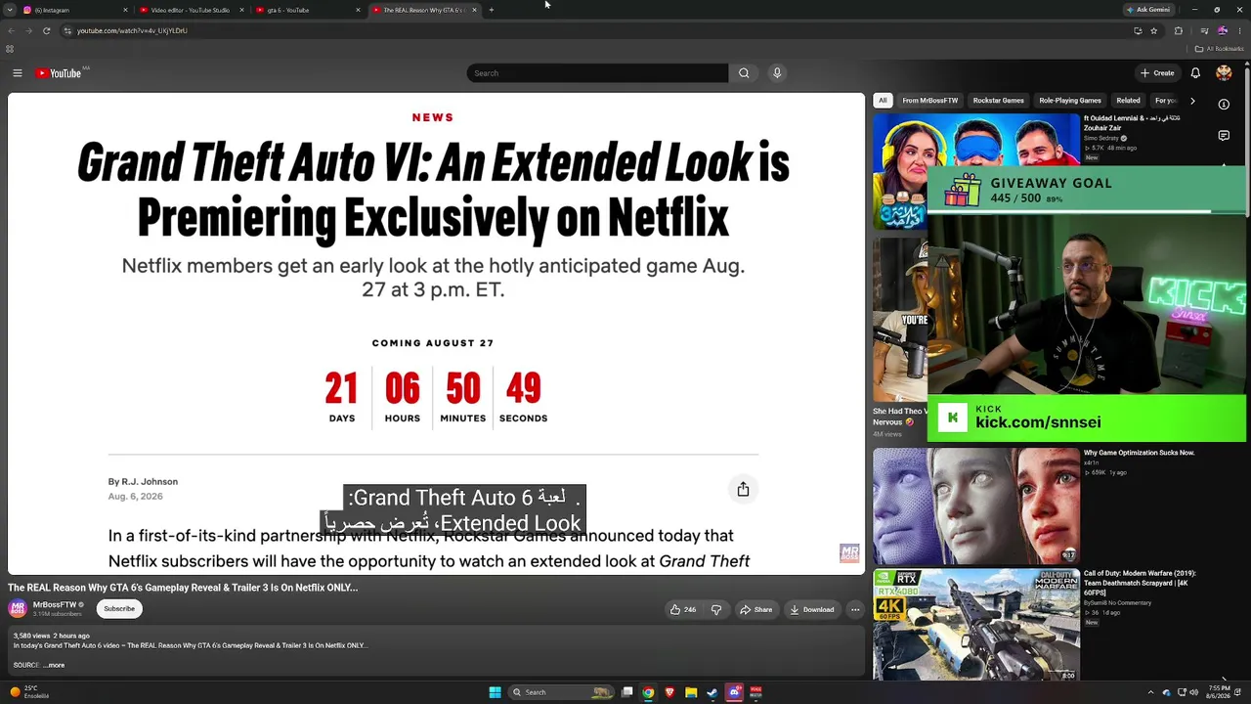Select the From MrBossFTW chip
Viewport: 1251px width, 704px height.
coord(930,100)
